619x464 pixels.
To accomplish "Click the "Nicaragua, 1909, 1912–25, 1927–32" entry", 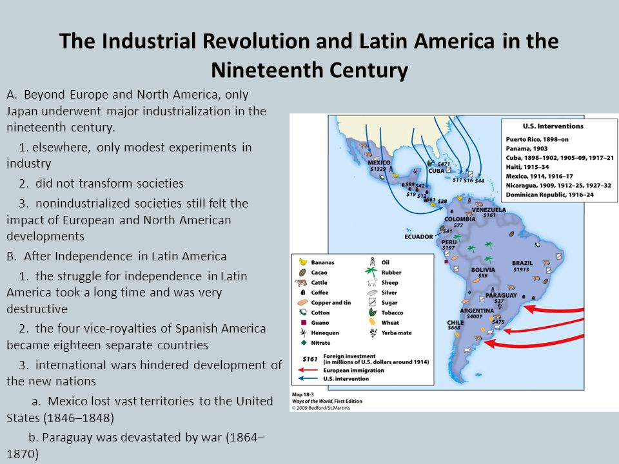I will pyautogui.click(x=558, y=186).
